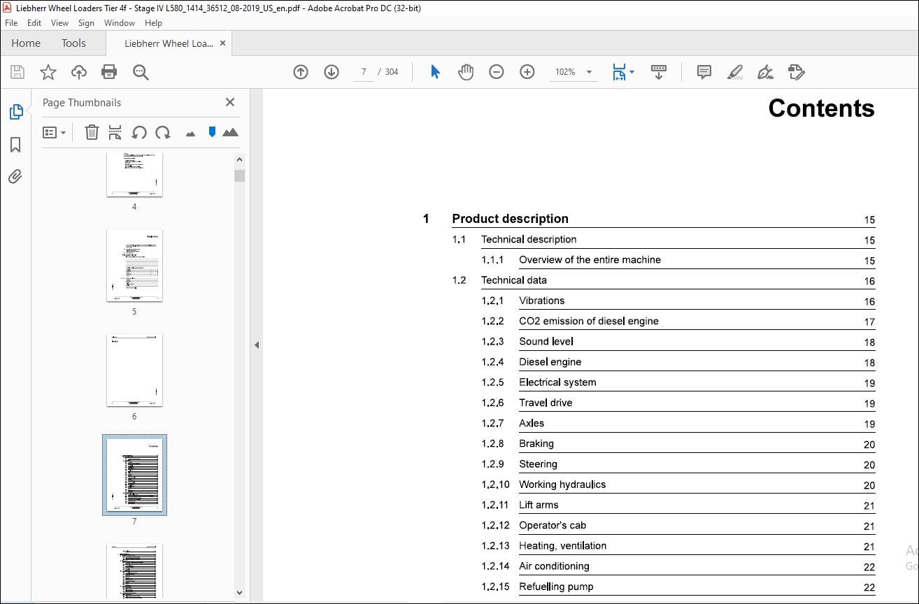Go to Overview of the entire machine
The image size is (919, 604).
coord(590,259)
